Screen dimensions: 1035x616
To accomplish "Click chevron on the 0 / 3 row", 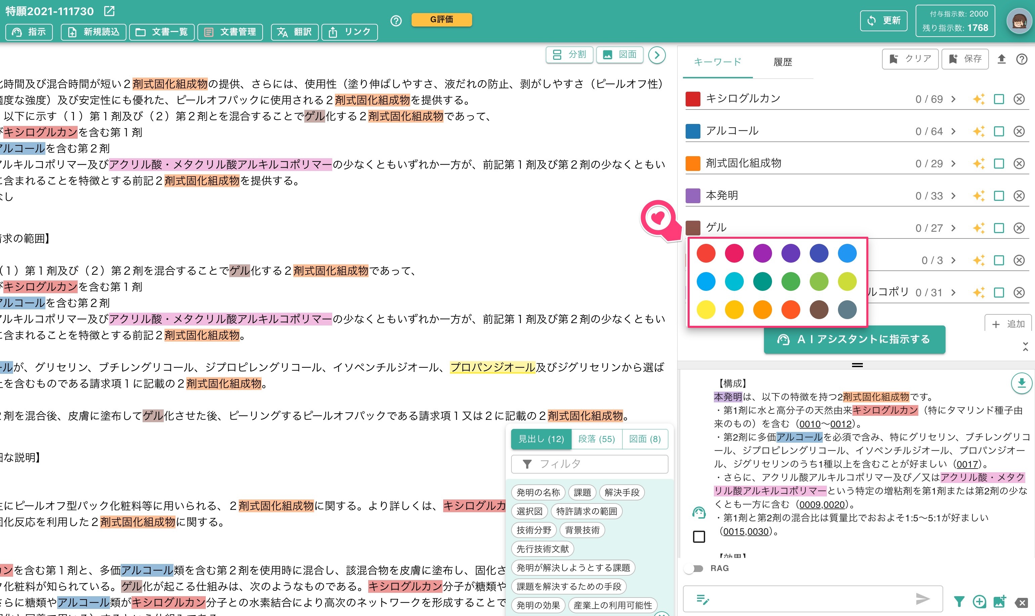I will tap(954, 260).
